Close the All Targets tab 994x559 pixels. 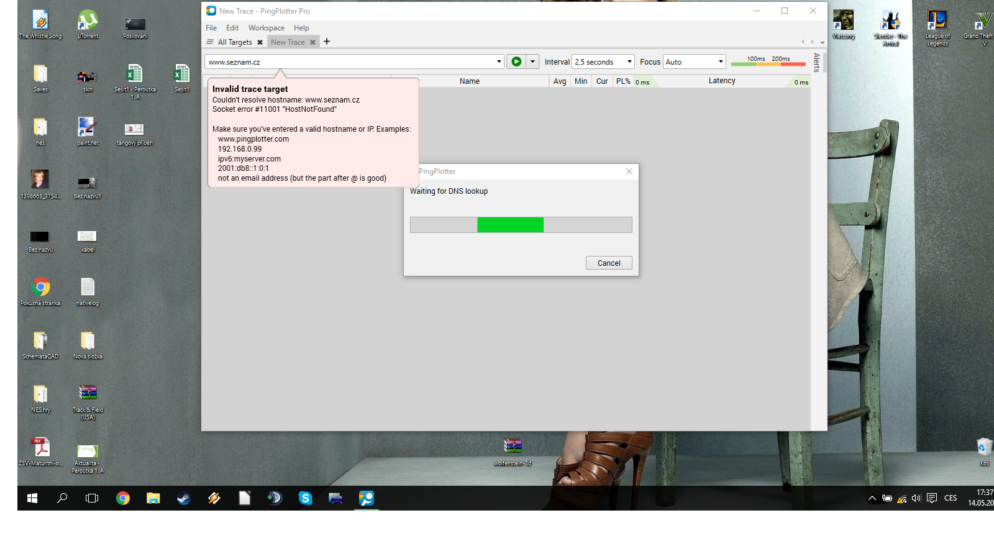260,42
